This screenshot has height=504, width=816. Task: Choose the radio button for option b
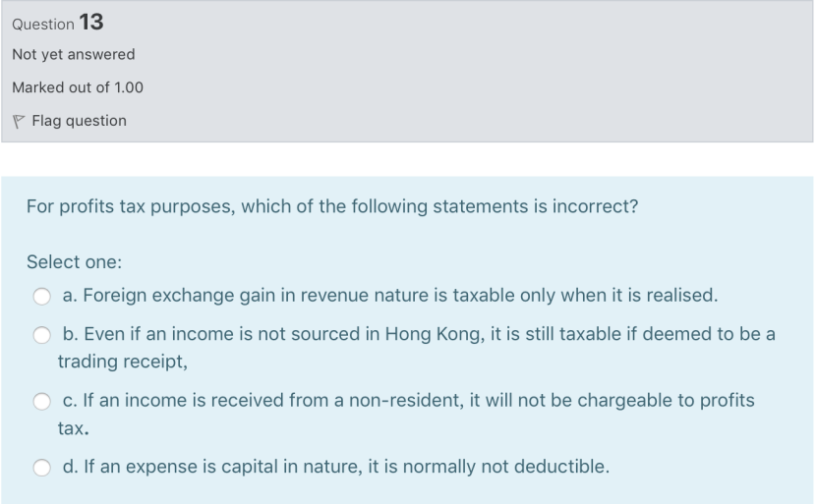(x=43, y=335)
